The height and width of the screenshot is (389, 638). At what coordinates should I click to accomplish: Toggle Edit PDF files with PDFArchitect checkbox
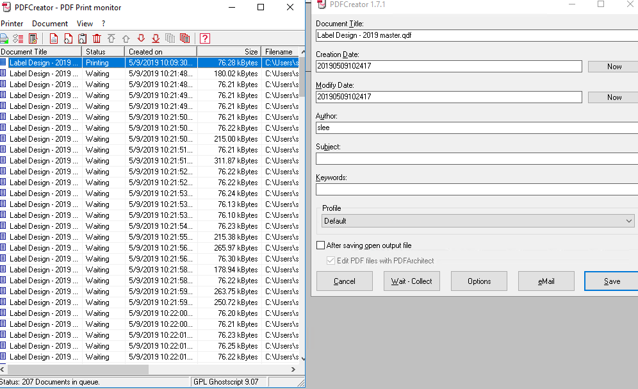331,261
